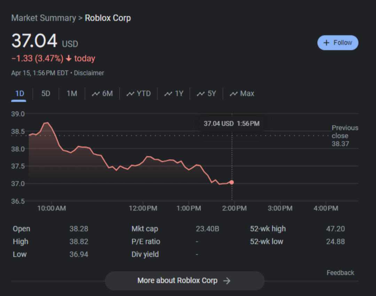Click the arrow icon after More about Roblox Corp
376x296 pixels.
(x=227, y=281)
